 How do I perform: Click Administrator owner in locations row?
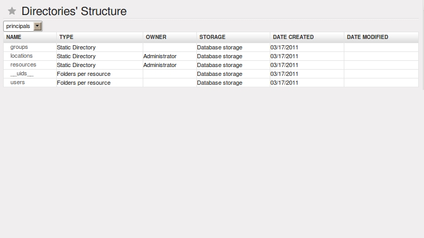[x=160, y=56]
